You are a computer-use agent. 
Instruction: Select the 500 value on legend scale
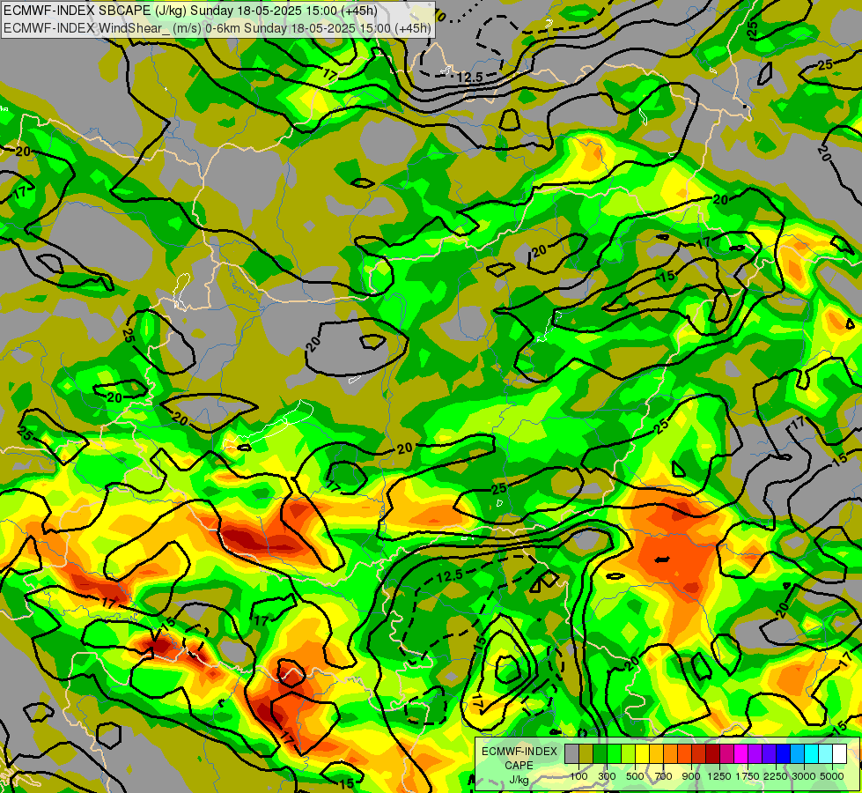[x=635, y=776]
